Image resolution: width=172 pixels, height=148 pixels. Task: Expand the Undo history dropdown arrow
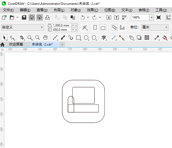88,17
